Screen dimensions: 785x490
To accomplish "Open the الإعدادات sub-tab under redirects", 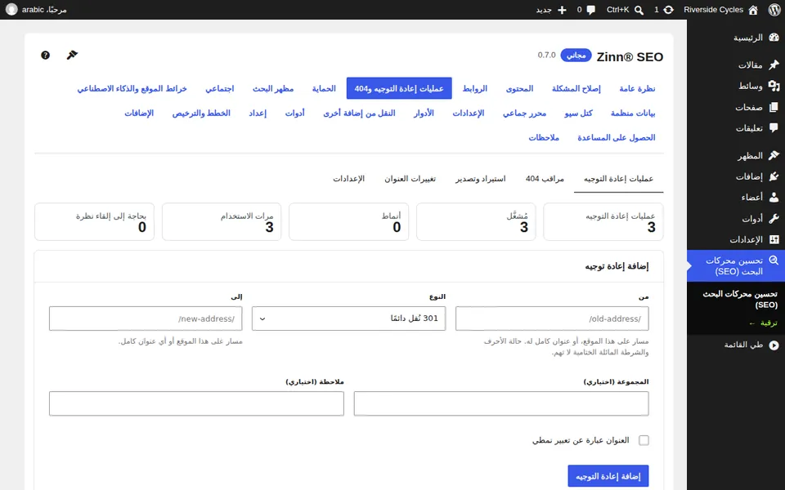I will click(349, 179).
